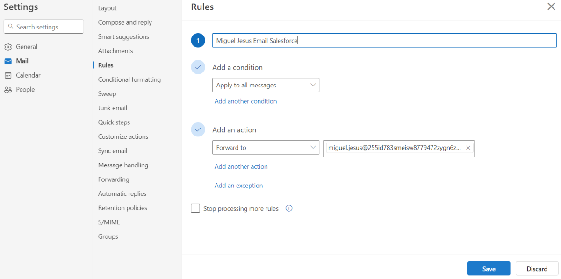Click Add another condition
Screen dimensions: 561x279
pos(245,101)
